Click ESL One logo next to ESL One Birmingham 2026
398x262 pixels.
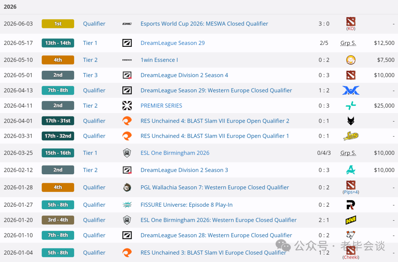tap(127, 153)
